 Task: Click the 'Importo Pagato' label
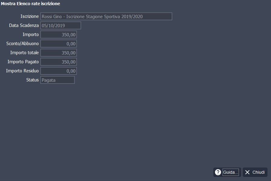tap(23, 62)
